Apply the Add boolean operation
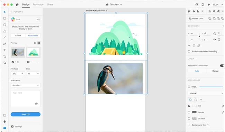 point(210,18)
